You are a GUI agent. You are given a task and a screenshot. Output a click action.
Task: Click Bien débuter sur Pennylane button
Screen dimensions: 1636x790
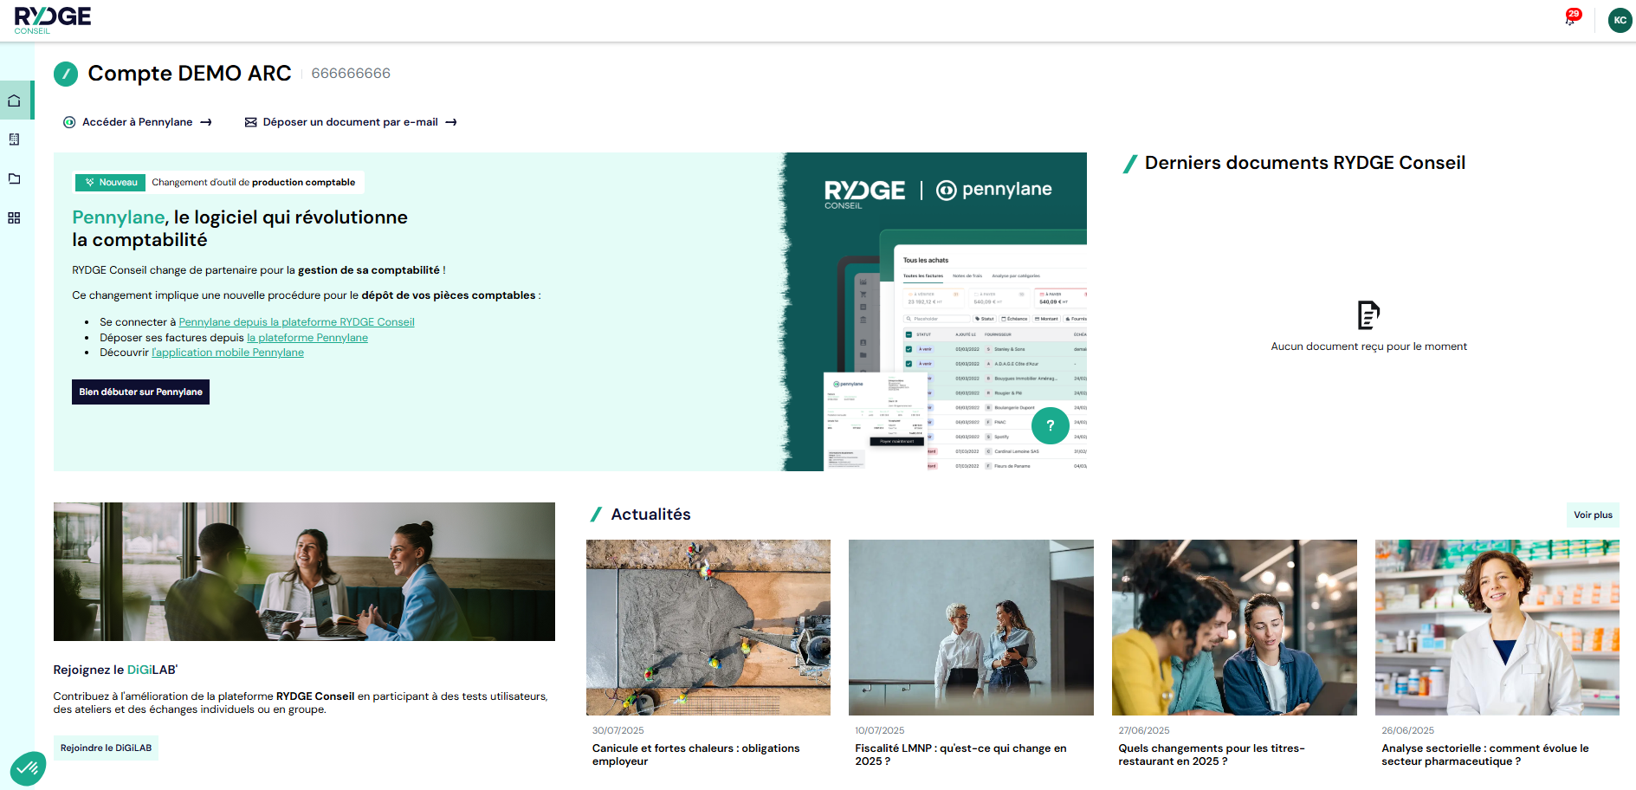tap(140, 392)
